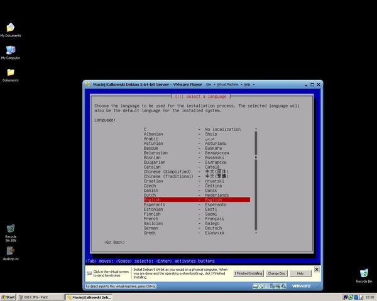377x301 pixels.
Task: Click the floppy drive device status icon
Action: [266, 286]
